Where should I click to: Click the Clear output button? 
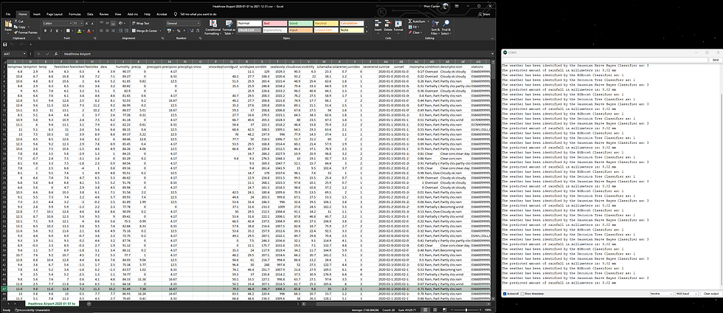pyautogui.click(x=710, y=294)
